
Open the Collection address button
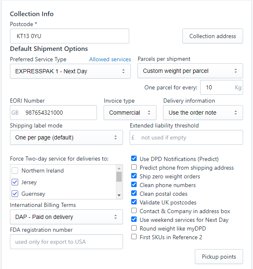tap(213, 36)
